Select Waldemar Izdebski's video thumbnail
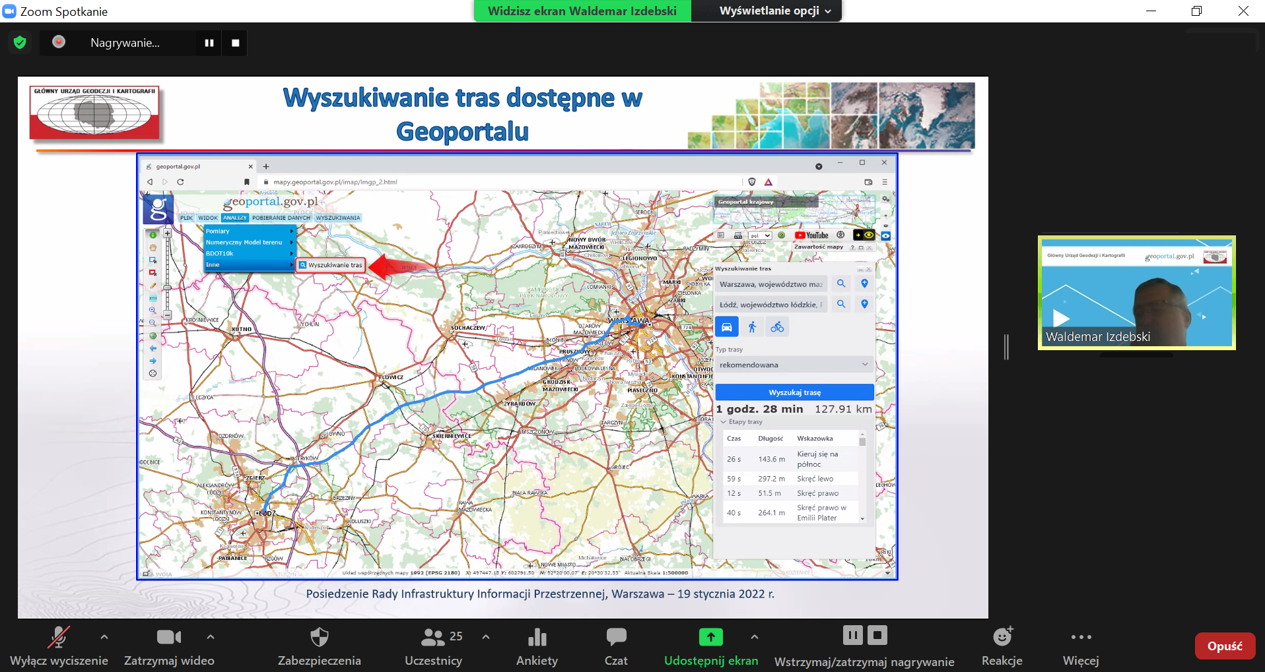 point(1136,293)
